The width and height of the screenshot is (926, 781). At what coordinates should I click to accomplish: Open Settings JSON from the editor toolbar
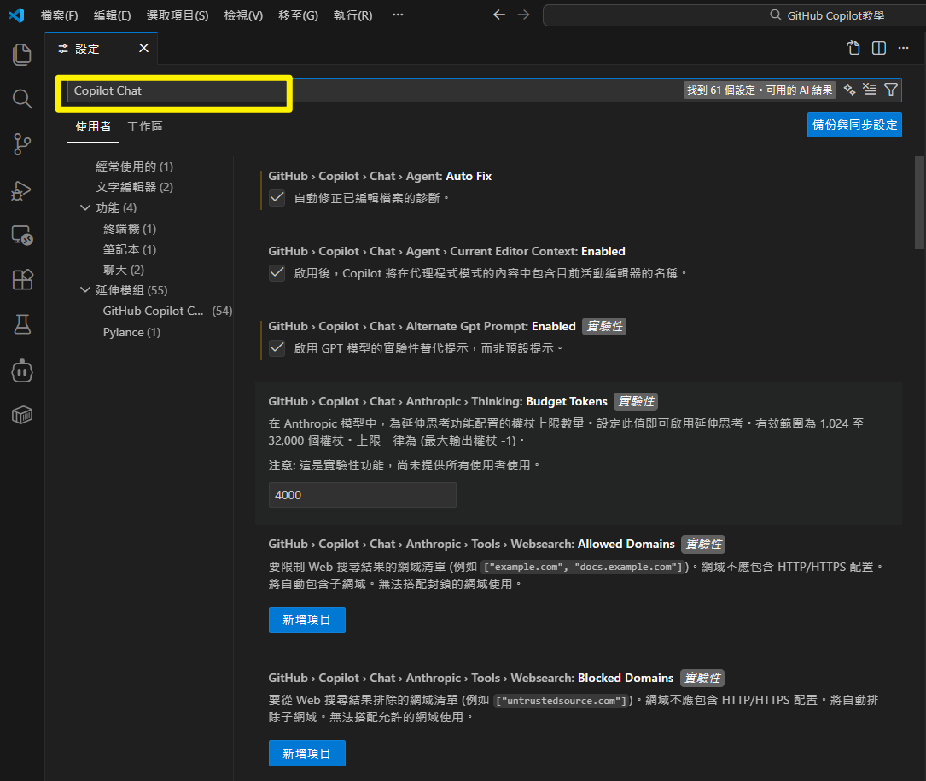(853, 48)
